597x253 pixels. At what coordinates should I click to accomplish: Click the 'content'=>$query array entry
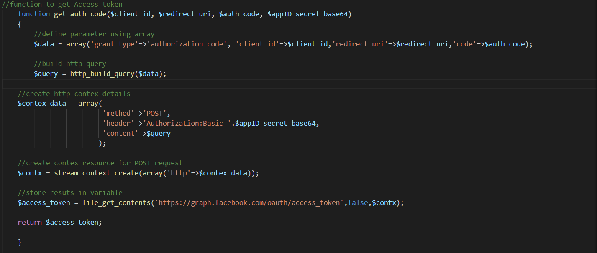coord(136,133)
